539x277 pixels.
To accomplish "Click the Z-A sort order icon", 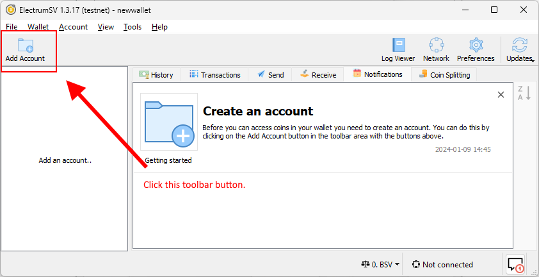I will [x=524, y=93].
